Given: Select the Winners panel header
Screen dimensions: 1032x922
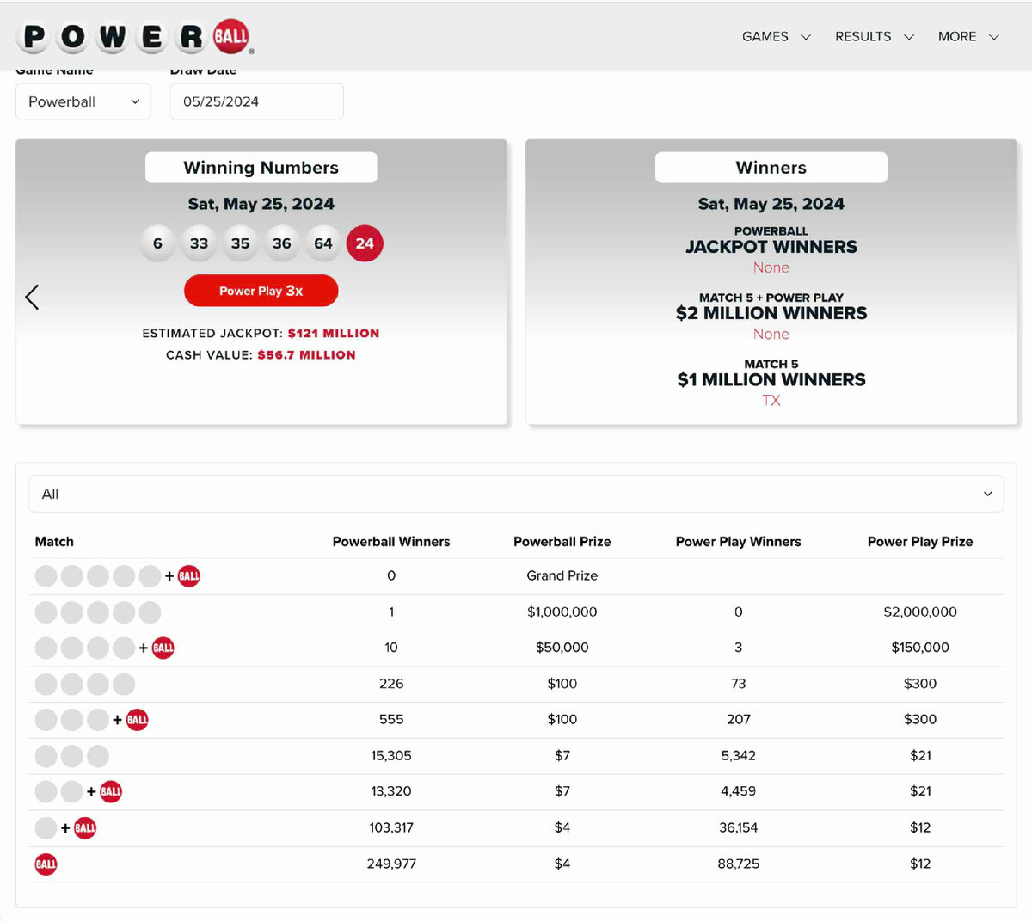Looking at the screenshot, I should point(771,167).
